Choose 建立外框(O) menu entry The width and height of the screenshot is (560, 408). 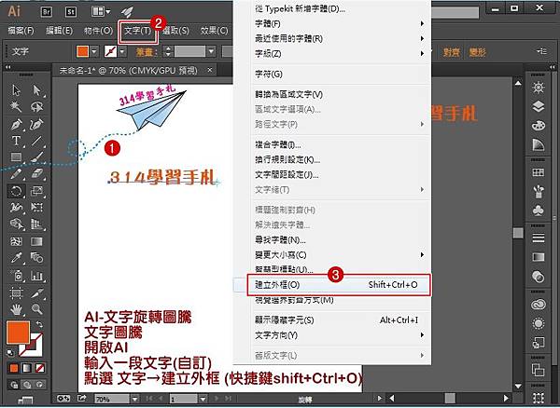click(339, 285)
